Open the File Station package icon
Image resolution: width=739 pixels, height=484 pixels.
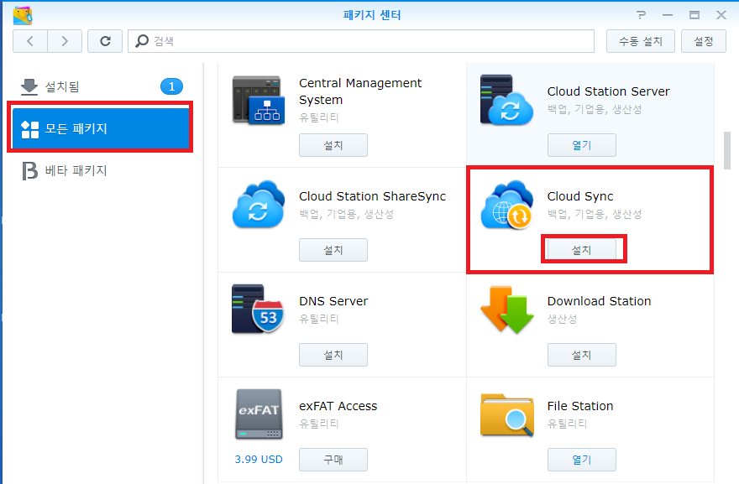pyautogui.click(x=507, y=415)
